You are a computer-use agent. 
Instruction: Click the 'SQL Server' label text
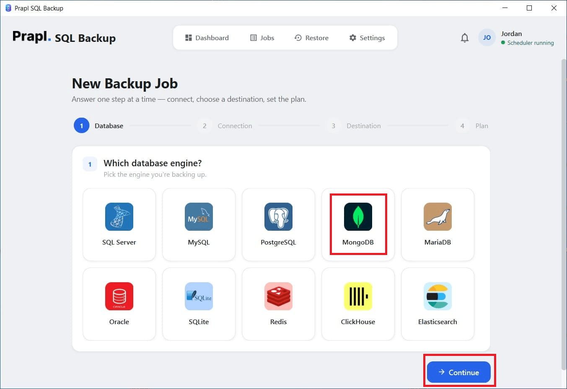(119, 242)
